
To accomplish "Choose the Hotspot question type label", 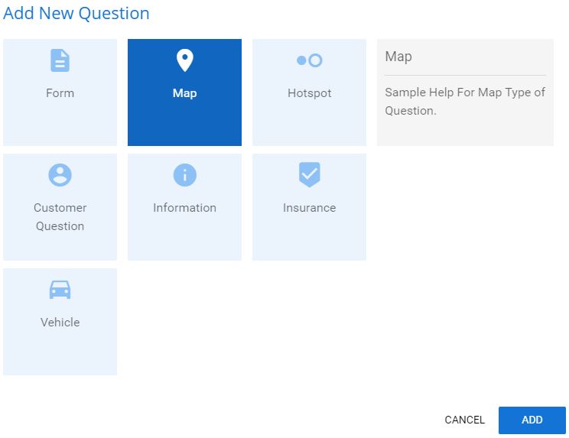I will pos(309,93).
